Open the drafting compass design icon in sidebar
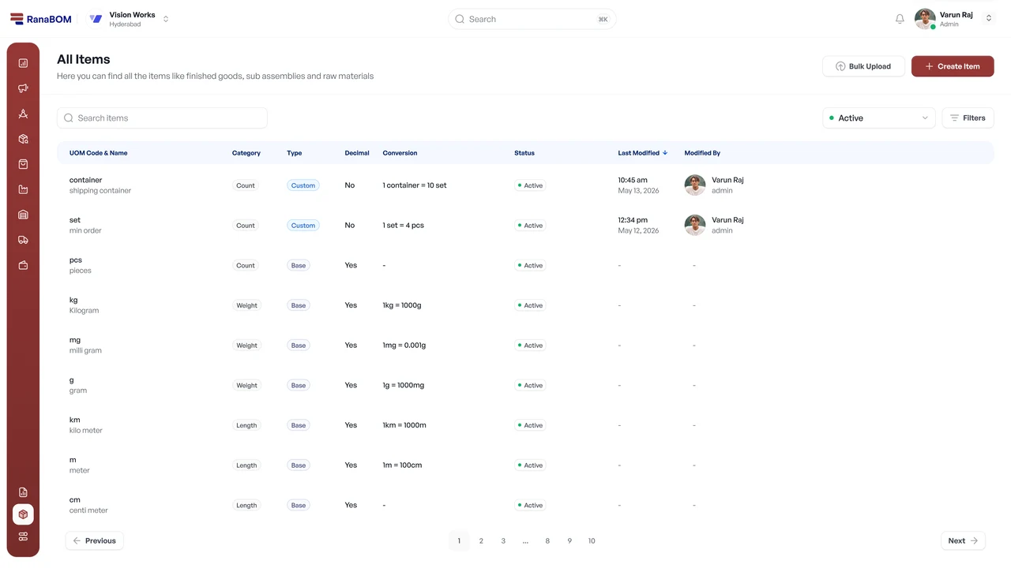 [23, 114]
